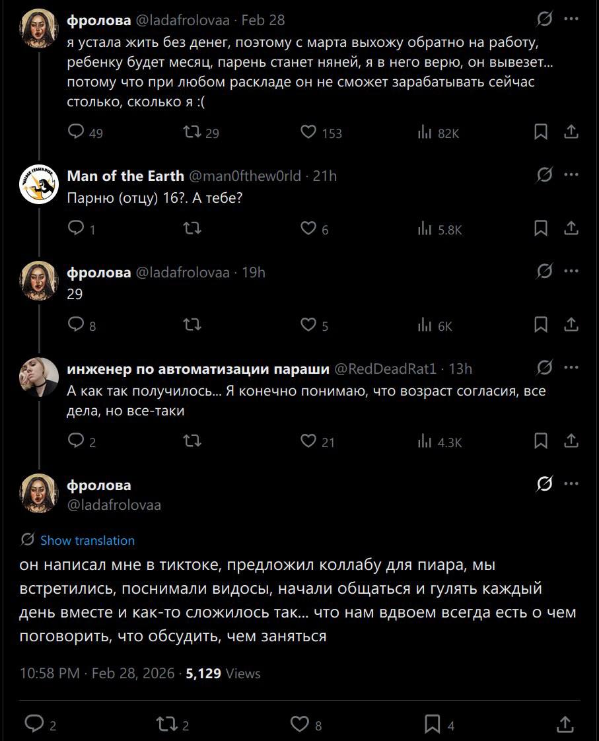Bookmark the main tweet with 4 bookmarks
The image size is (599, 741).
click(433, 724)
